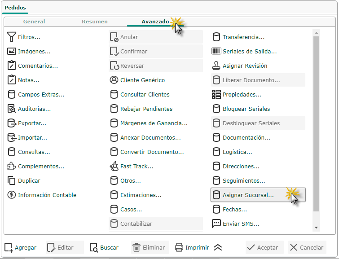The image size is (339, 259).
Task: Click the Auditorías magnifier icon
Action: (12, 109)
